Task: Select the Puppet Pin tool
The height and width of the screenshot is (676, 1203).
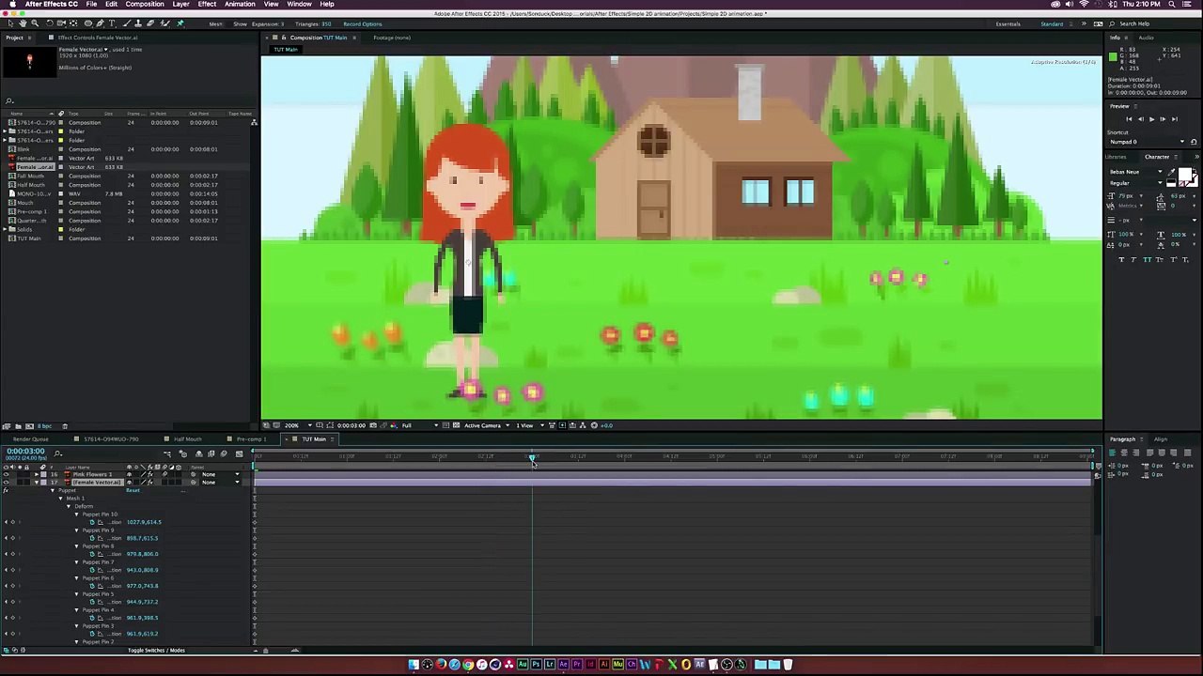Action: click(180, 23)
